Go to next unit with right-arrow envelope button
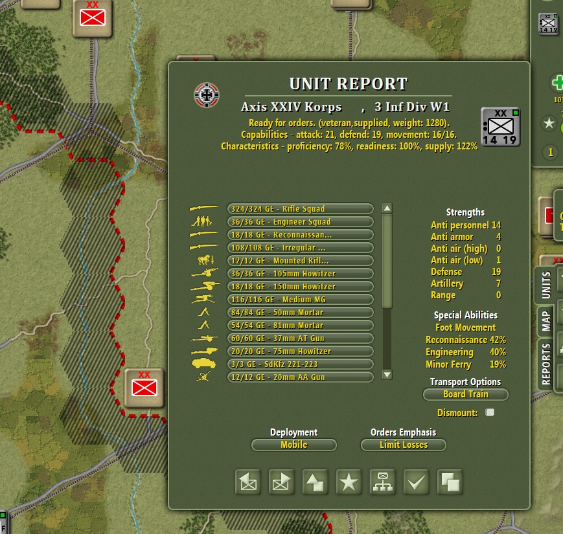Viewport: 563px width, 534px height. [281, 482]
